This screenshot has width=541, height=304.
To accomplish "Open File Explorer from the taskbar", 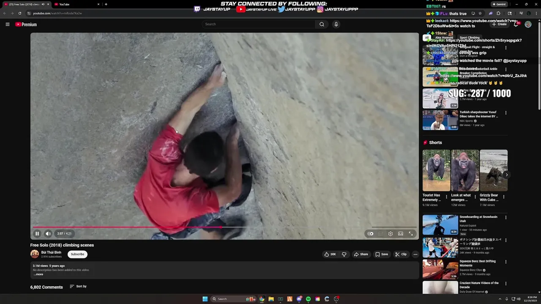I will click(x=271, y=299).
